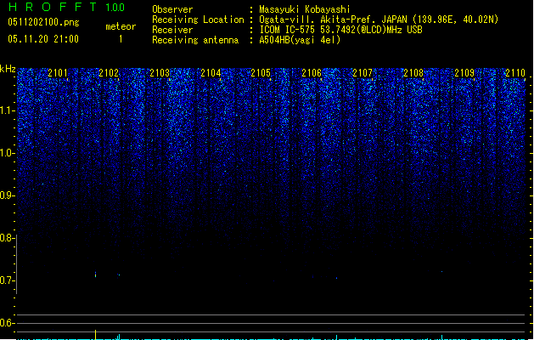Click the 0.9 kHz axis label

coord(7,195)
